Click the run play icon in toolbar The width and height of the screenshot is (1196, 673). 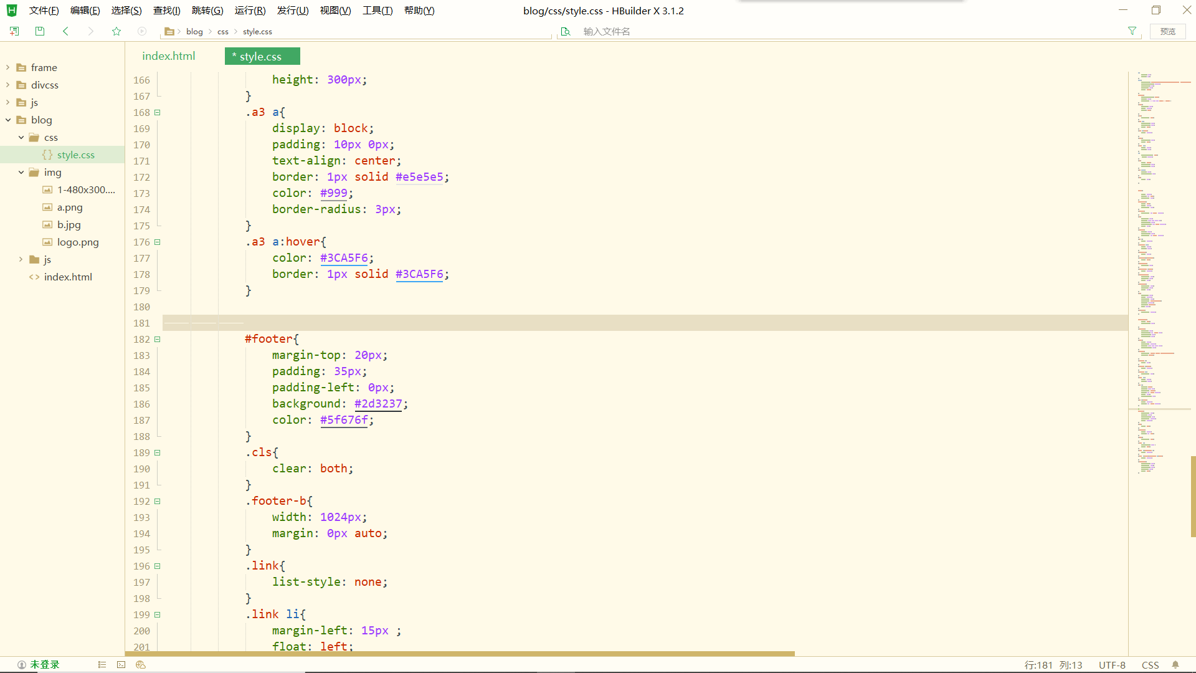142,31
